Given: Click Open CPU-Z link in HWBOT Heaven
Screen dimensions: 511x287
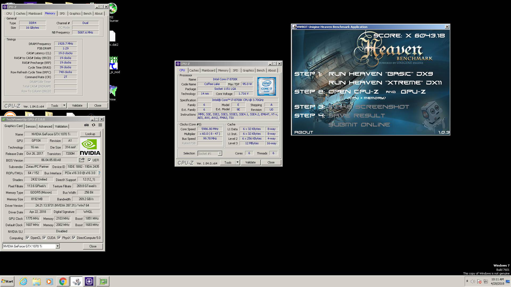Looking at the screenshot, I should pyautogui.click(x=353, y=92).
